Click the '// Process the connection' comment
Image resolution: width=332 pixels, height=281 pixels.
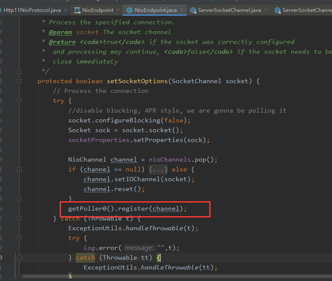click(101, 91)
